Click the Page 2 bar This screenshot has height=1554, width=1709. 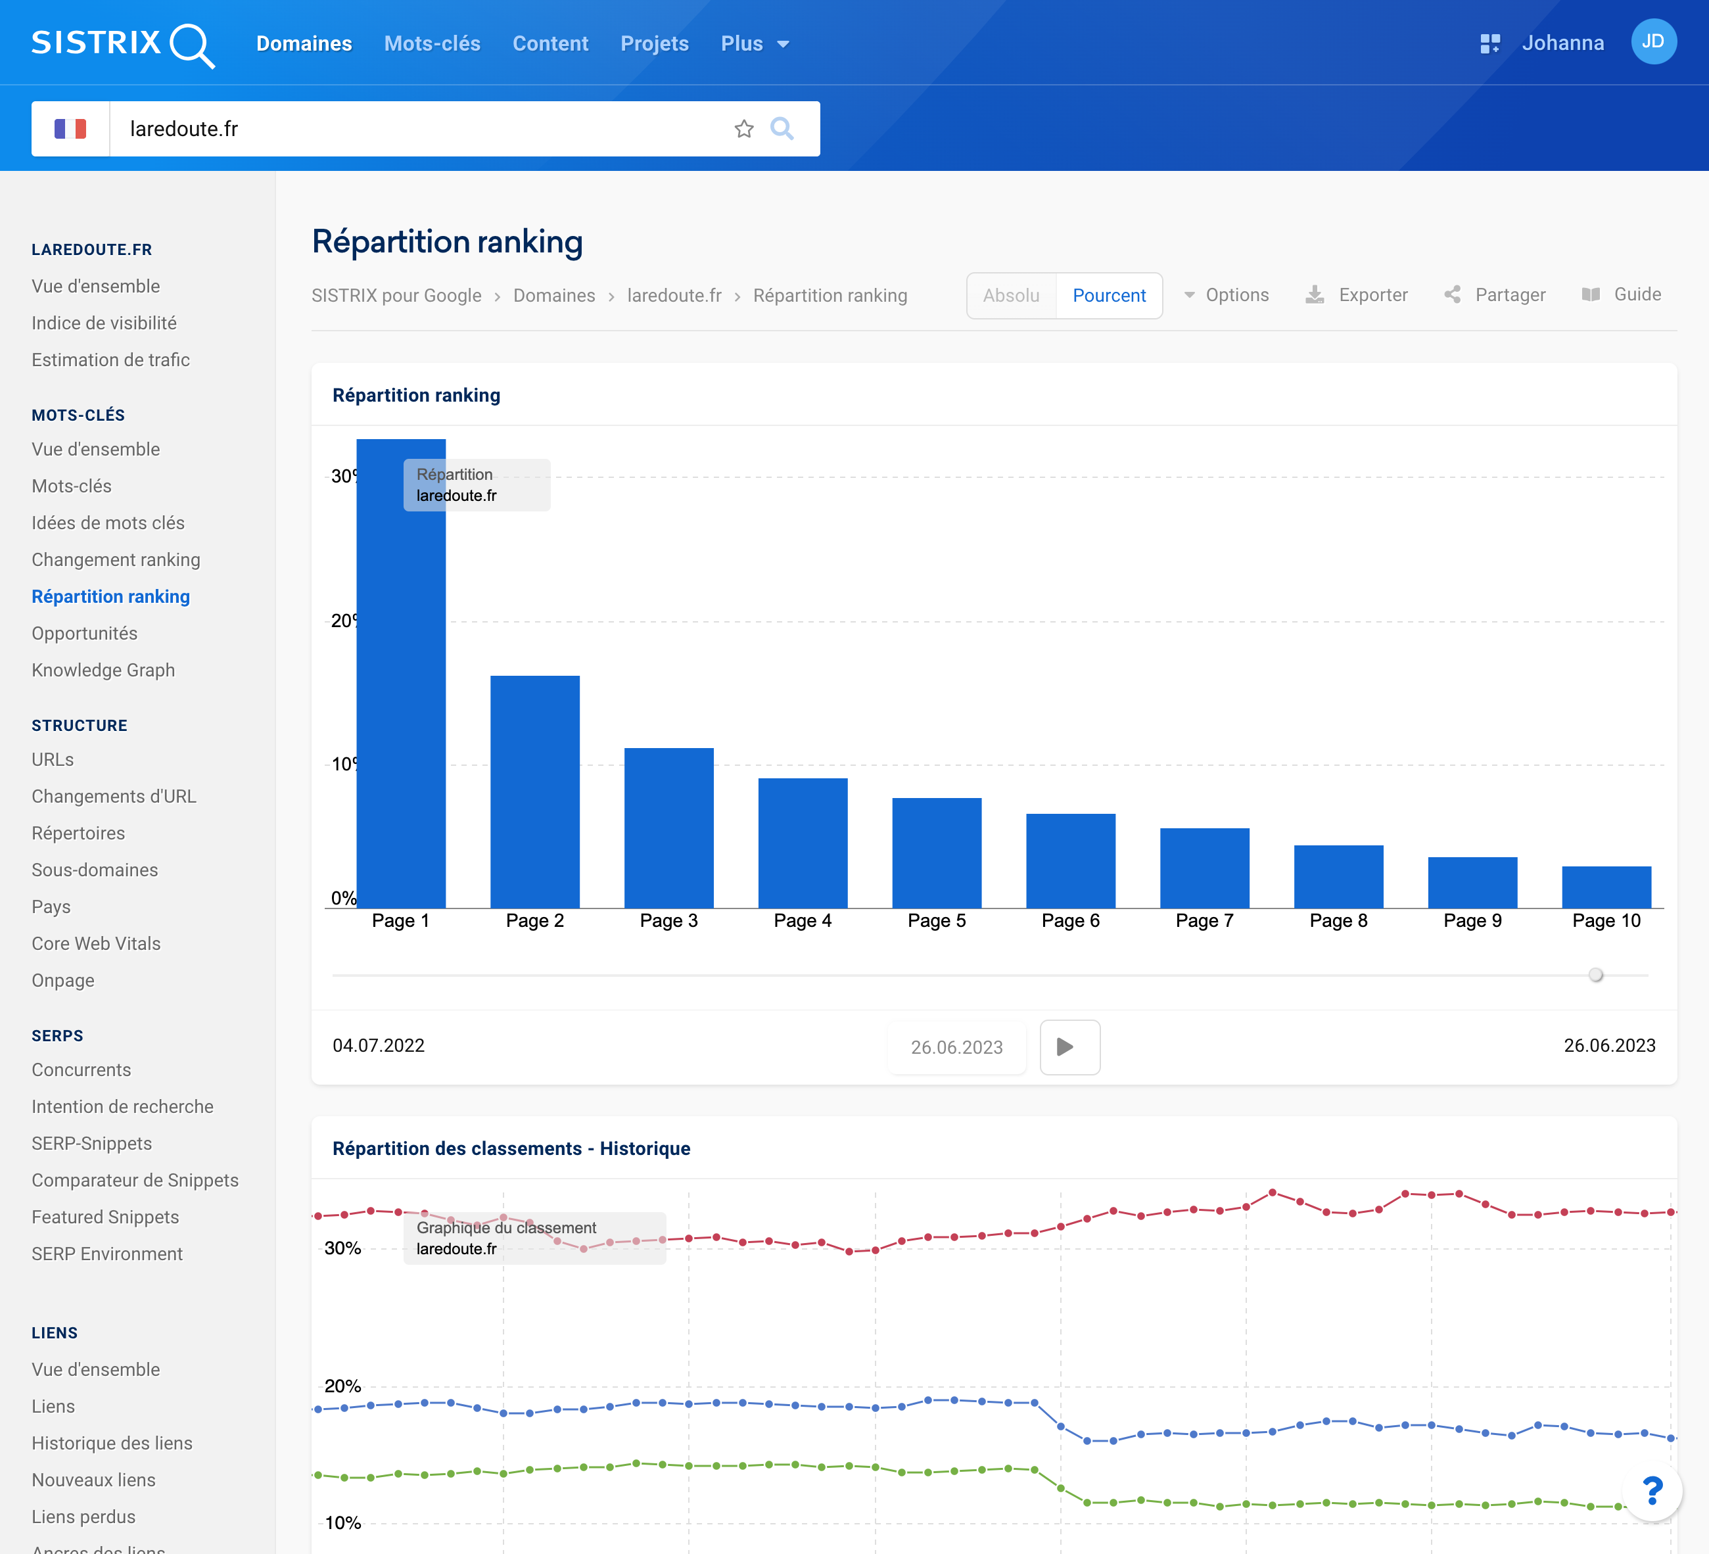click(535, 792)
